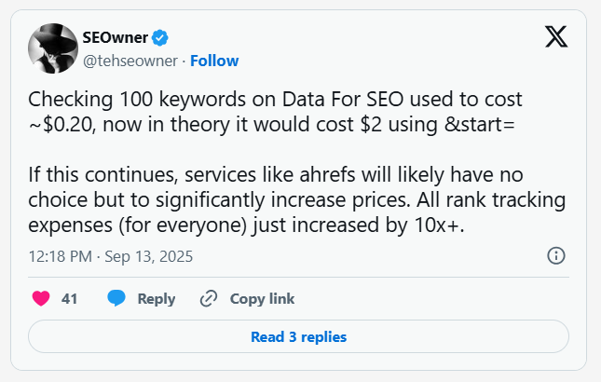Click the X logo icon
The image size is (601, 382).
click(x=554, y=37)
